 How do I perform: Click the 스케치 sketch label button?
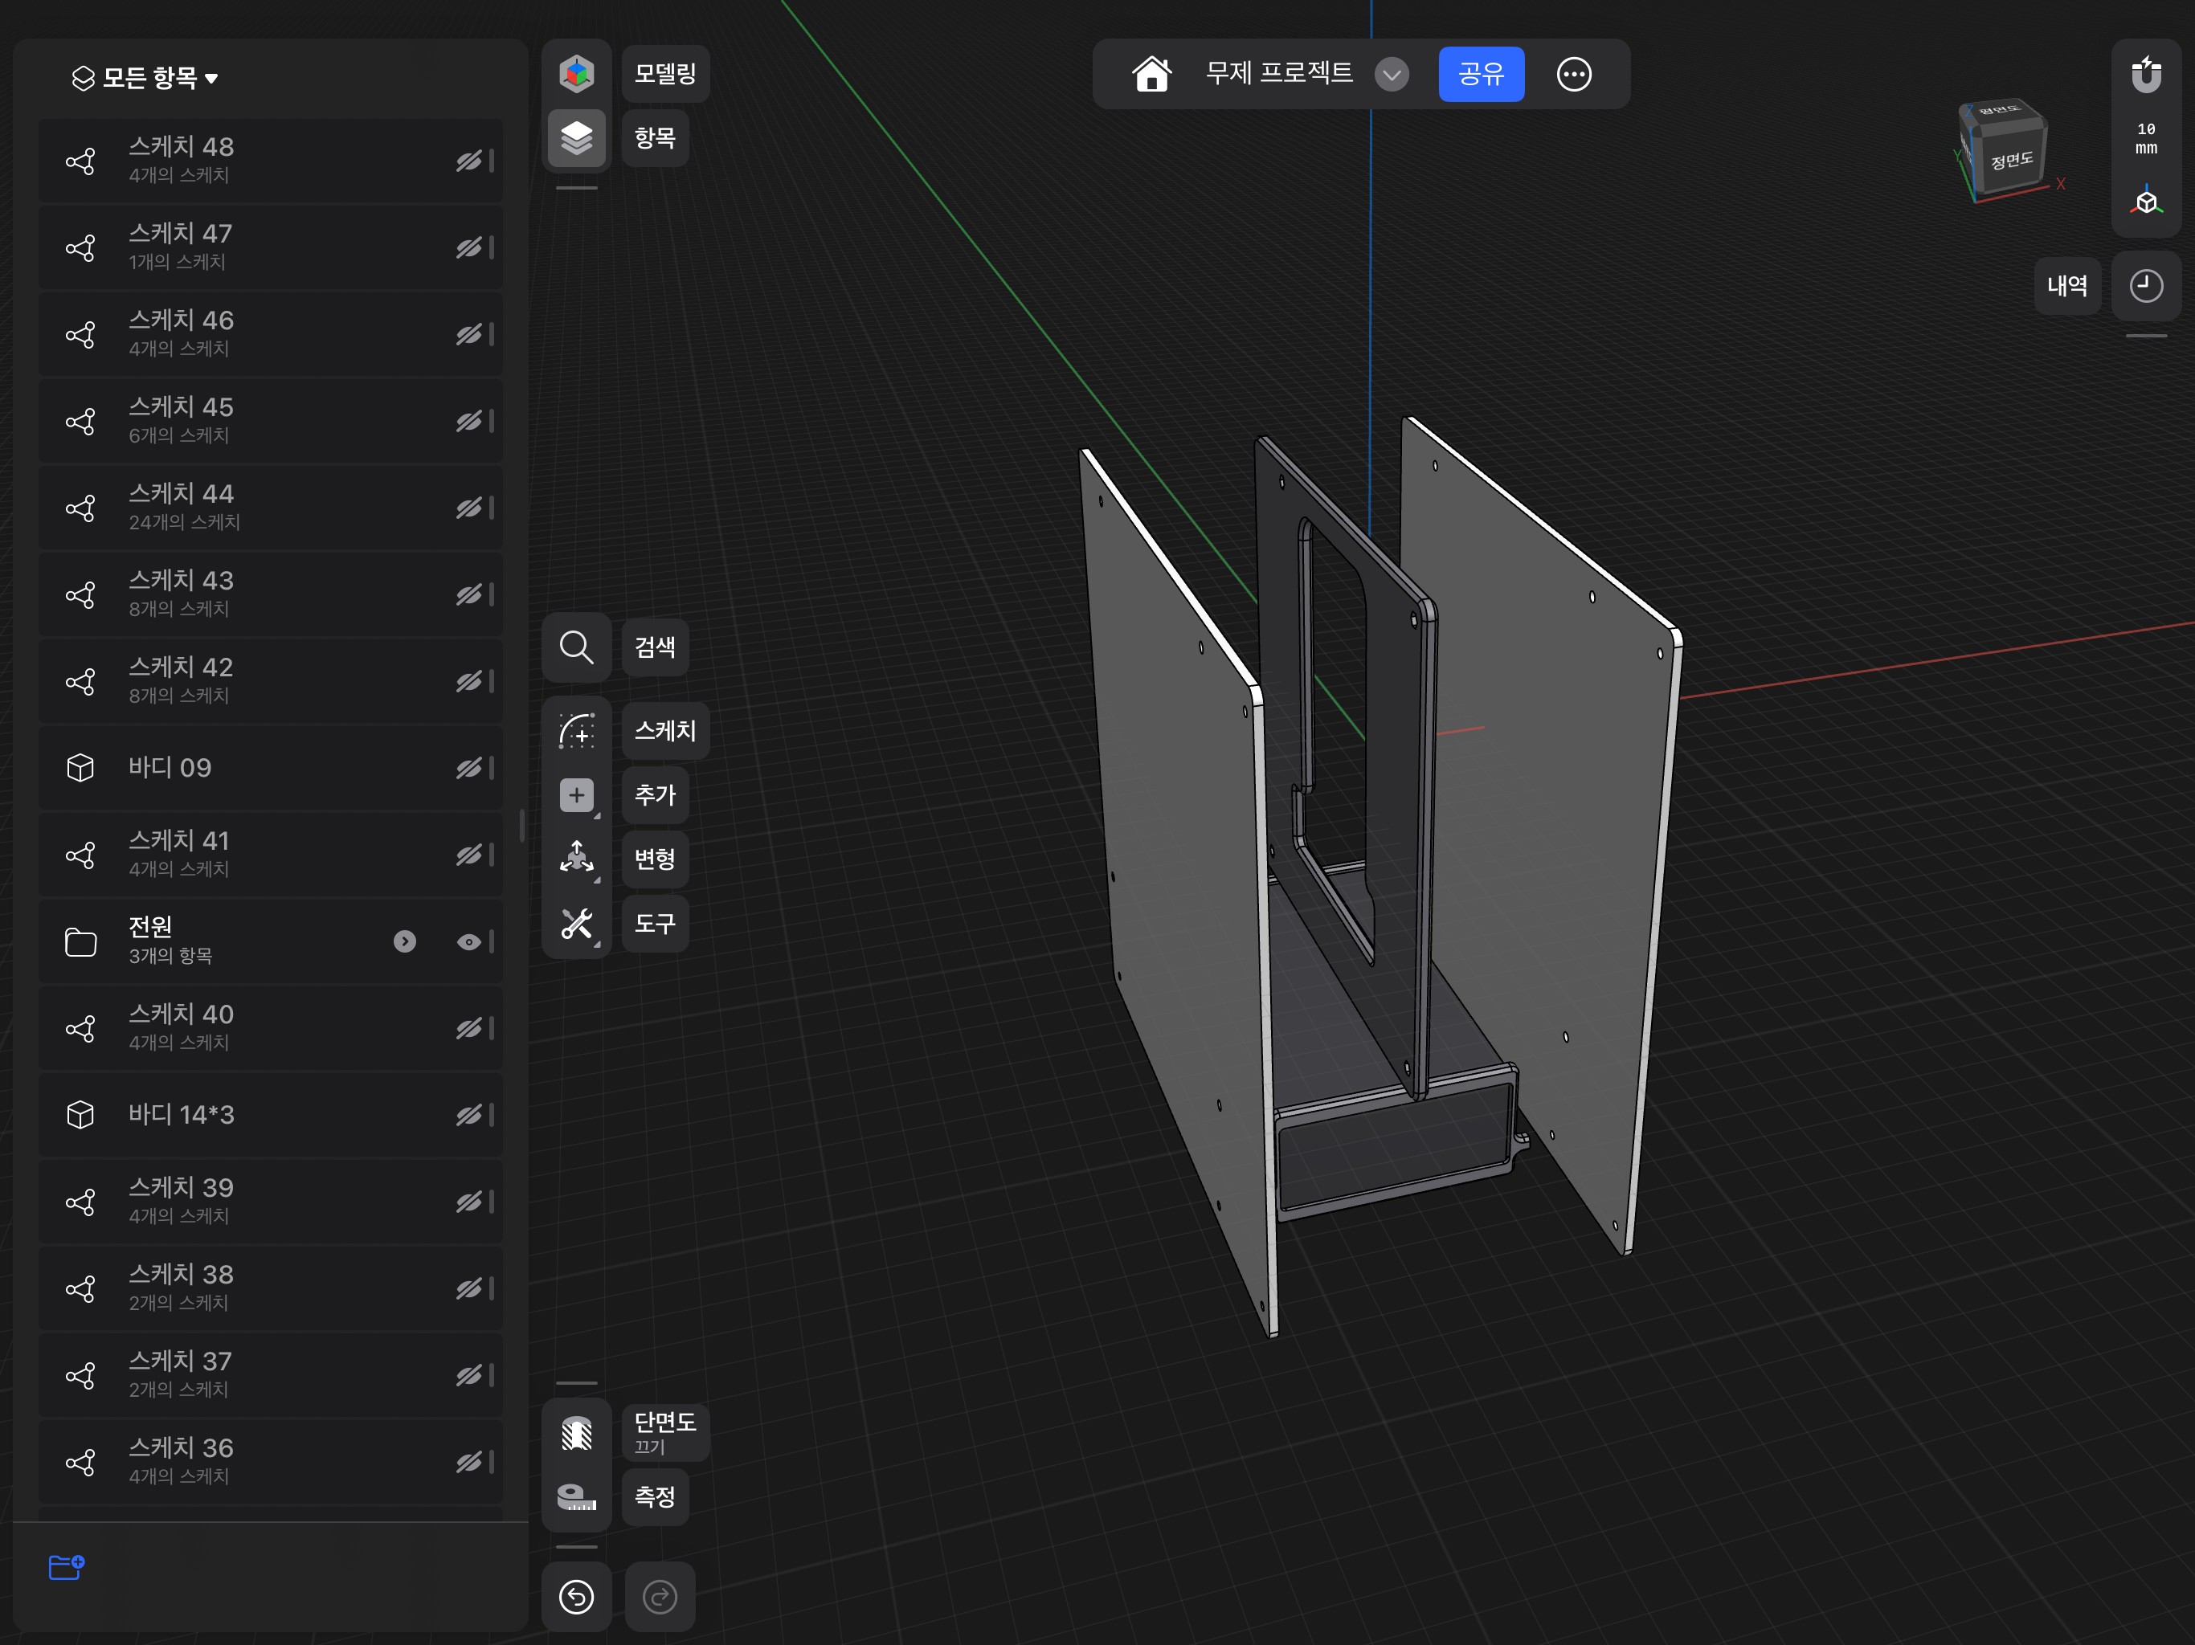click(666, 731)
